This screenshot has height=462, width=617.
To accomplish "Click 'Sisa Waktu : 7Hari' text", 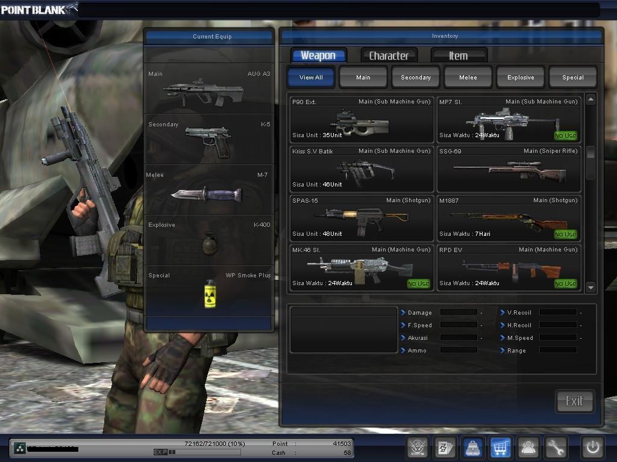I will point(465,234).
